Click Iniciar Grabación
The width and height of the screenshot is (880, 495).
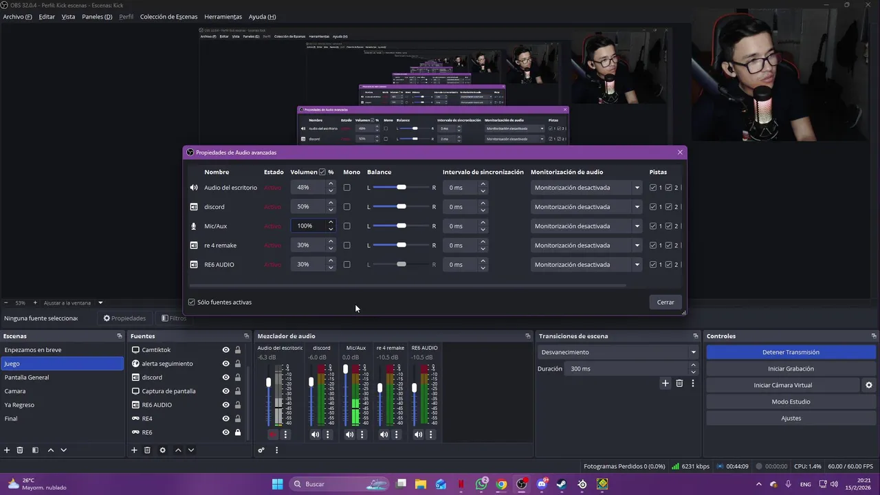[791, 368]
